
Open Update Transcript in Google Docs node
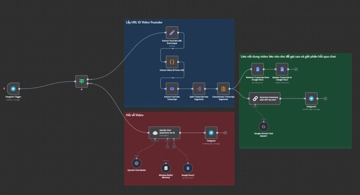[x=282, y=69]
